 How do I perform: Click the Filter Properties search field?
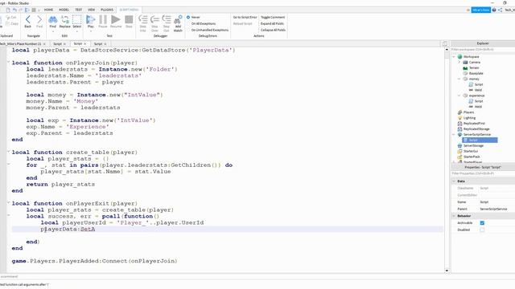pyautogui.click(x=483, y=173)
